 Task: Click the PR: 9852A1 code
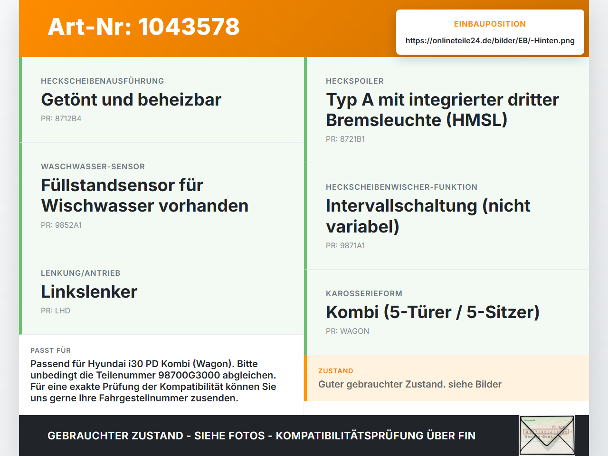pos(61,225)
